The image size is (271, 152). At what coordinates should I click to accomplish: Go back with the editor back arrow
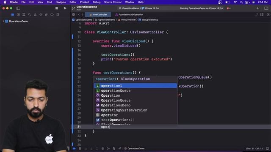[79, 15]
